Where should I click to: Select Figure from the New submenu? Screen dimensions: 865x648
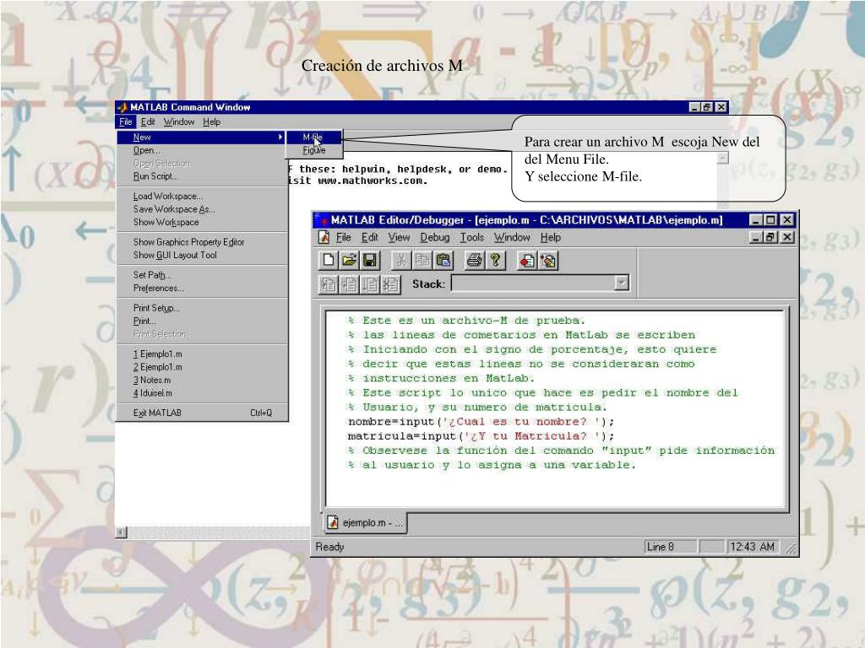314,150
